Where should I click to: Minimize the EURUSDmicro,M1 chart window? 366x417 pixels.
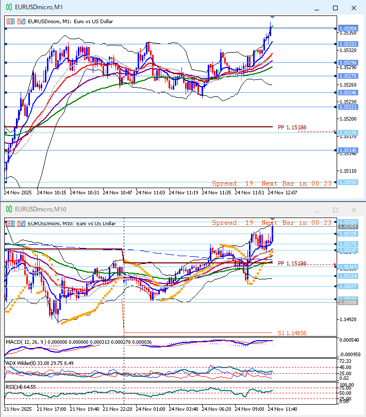[x=318, y=8]
